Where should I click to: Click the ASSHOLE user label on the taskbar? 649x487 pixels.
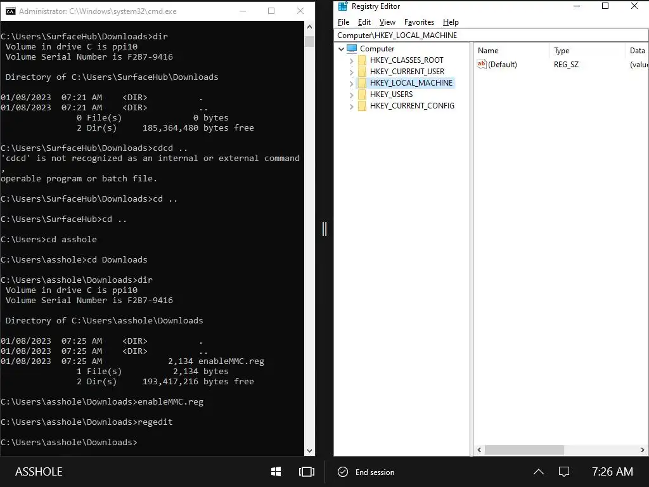(x=39, y=471)
